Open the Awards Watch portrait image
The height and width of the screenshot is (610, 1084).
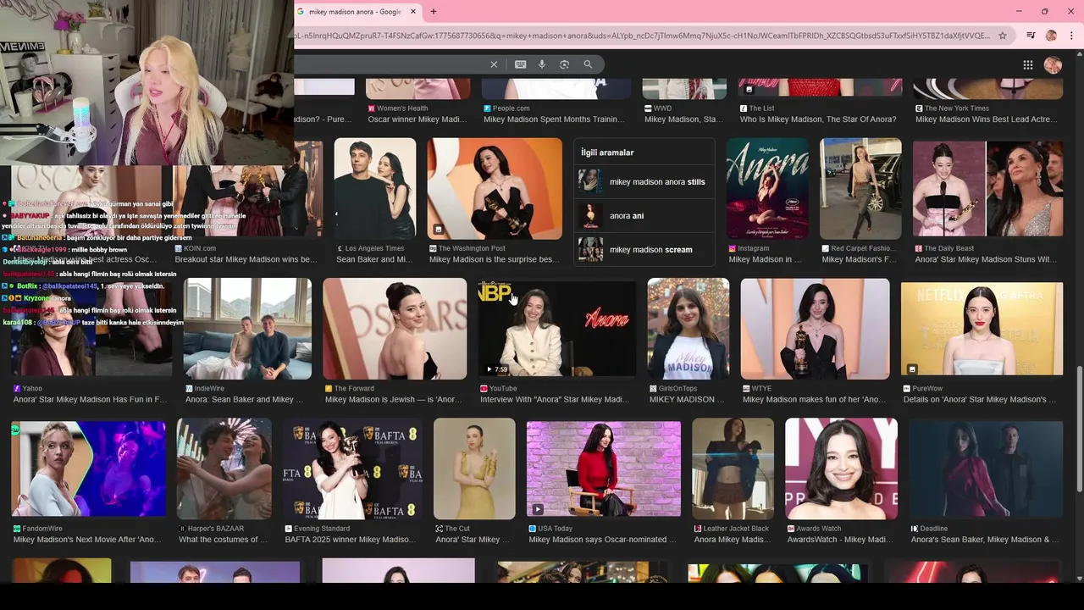(x=841, y=469)
